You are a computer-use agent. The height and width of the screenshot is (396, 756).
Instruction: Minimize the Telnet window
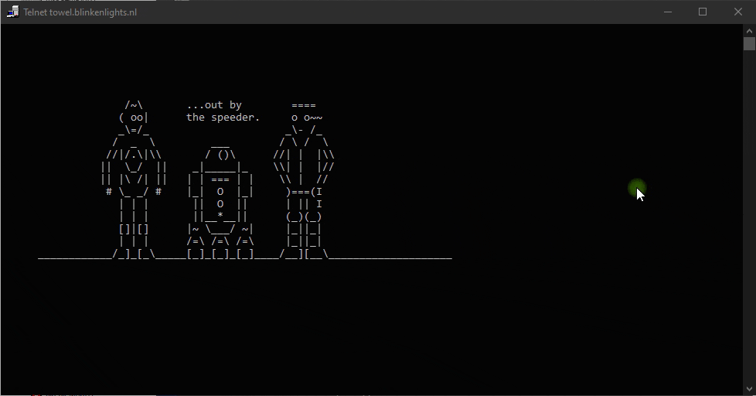[668, 12]
